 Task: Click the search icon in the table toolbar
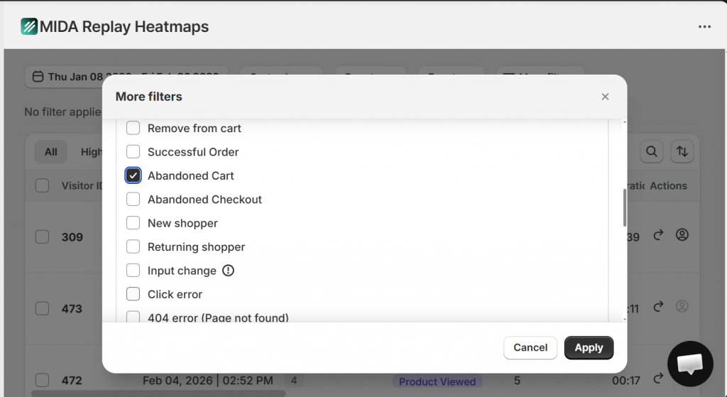(651, 151)
